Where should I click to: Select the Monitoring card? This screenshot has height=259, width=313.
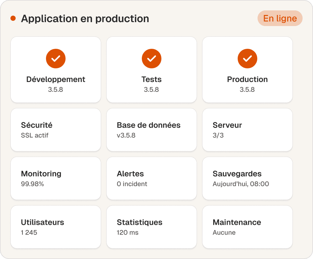coord(56,178)
